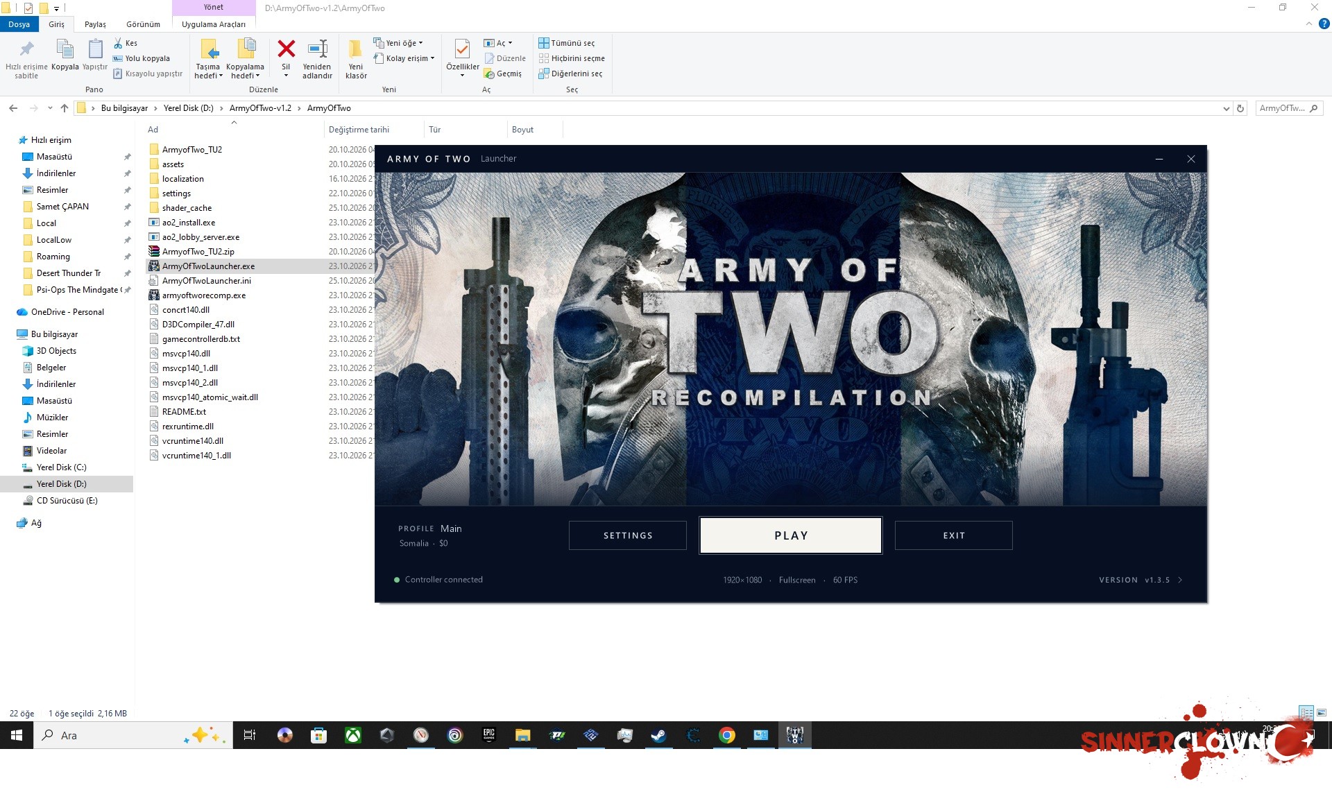Switch to the Görünüm ribbon tab
Screen dimensions: 1332x792
(x=143, y=24)
